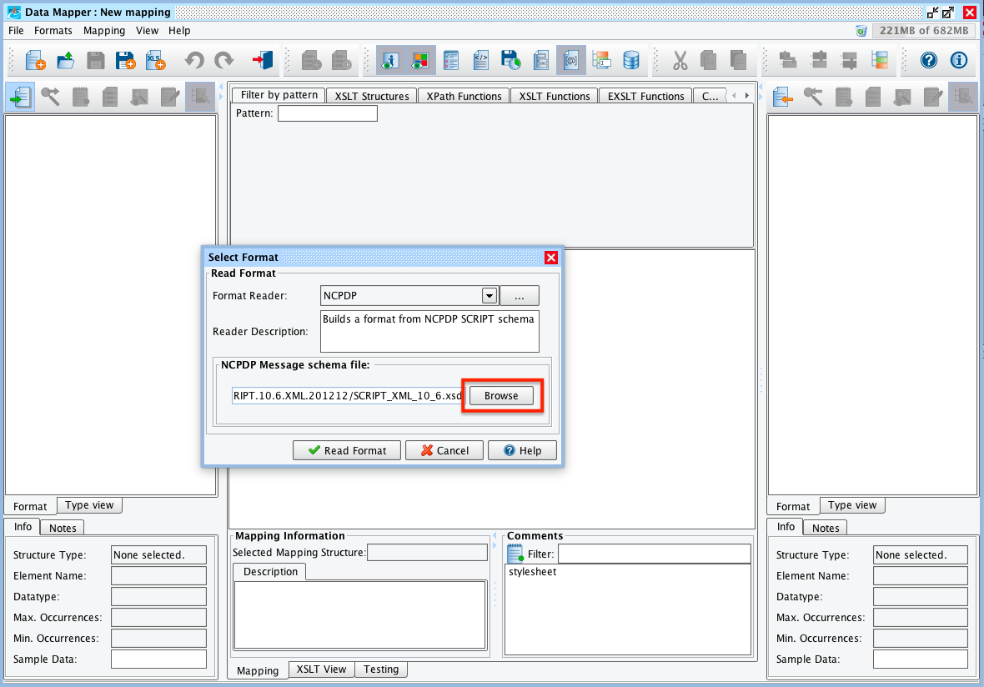Open the Mapping menu
The image size is (984, 687).
click(x=104, y=30)
